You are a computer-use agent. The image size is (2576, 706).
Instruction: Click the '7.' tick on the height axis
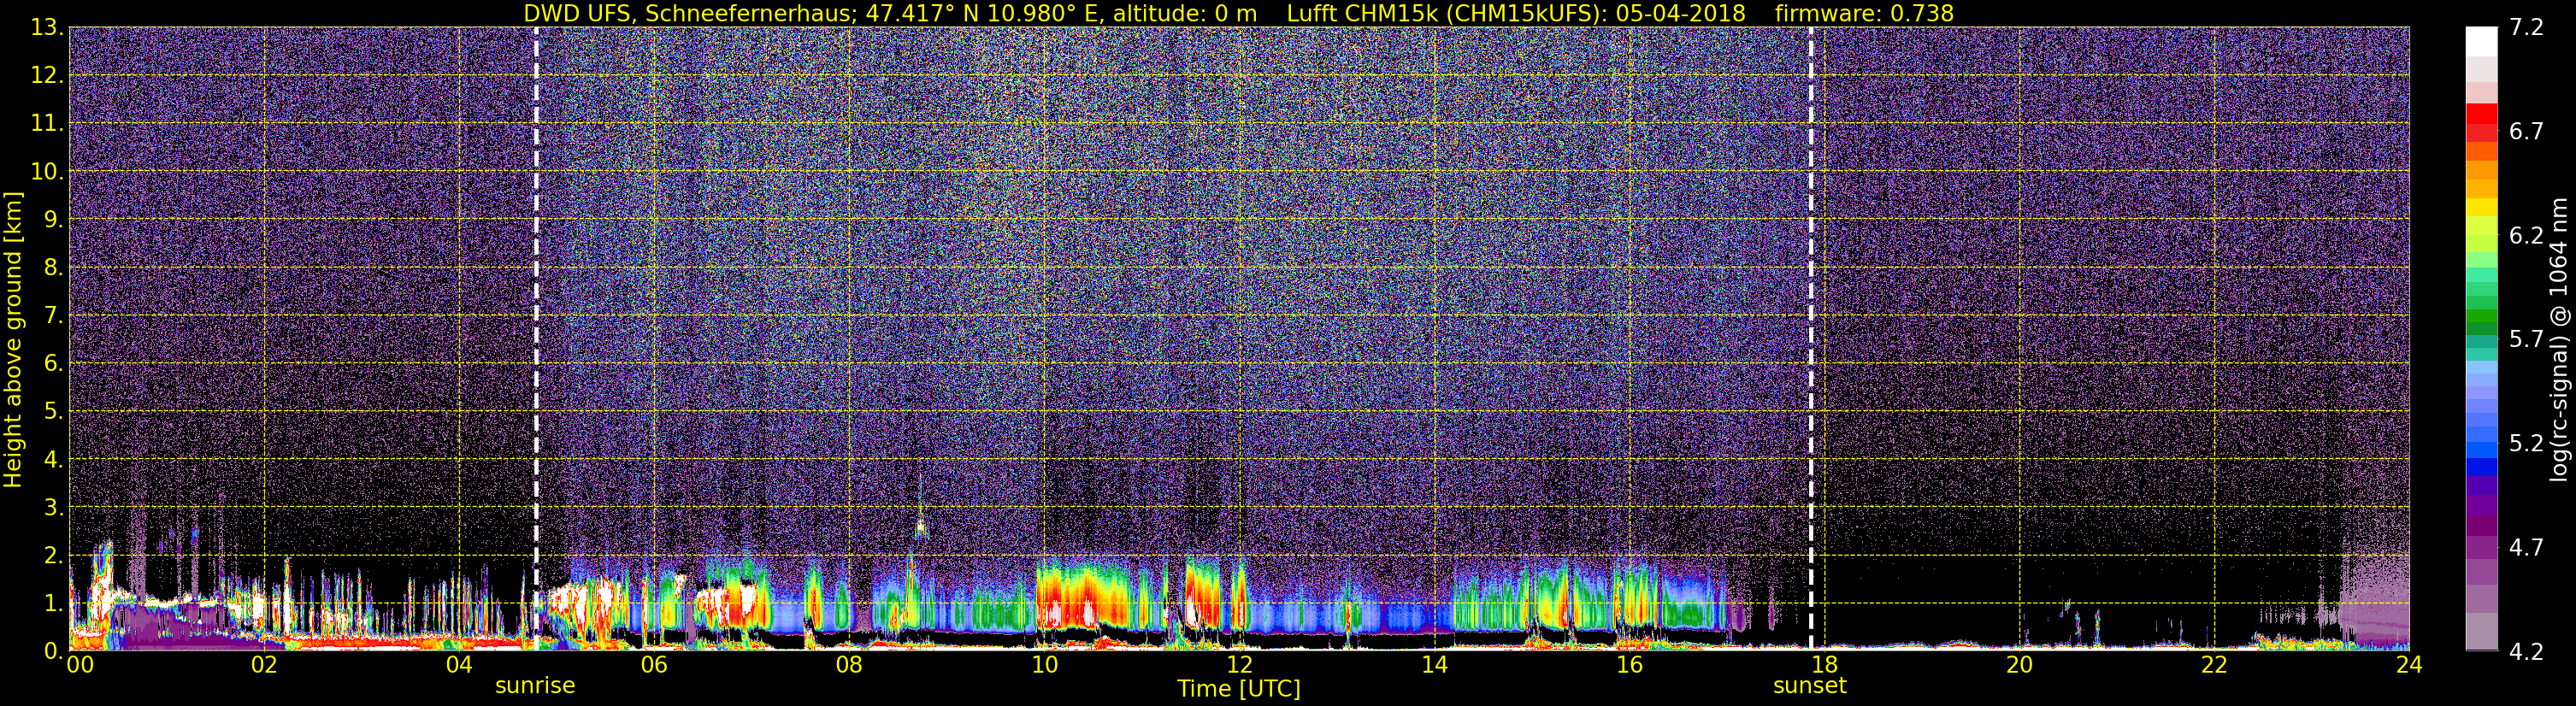click(53, 315)
